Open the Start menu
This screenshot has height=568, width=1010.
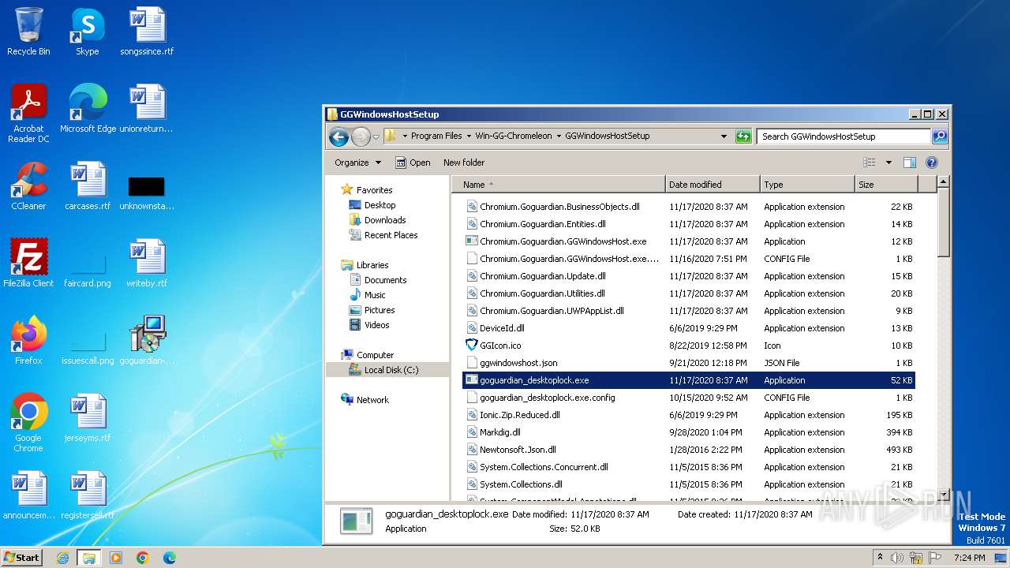[x=22, y=558]
